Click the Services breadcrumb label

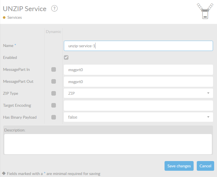(x=15, y=18)
